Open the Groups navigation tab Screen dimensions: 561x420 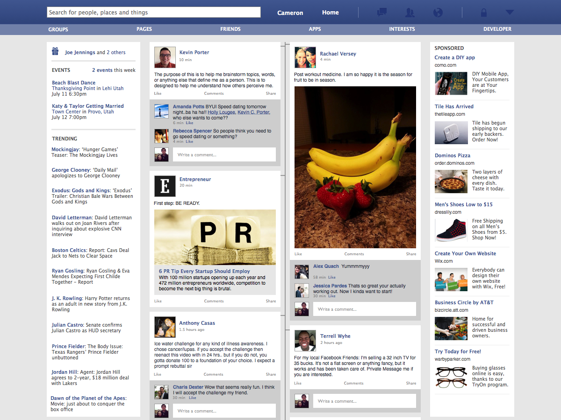58,29
